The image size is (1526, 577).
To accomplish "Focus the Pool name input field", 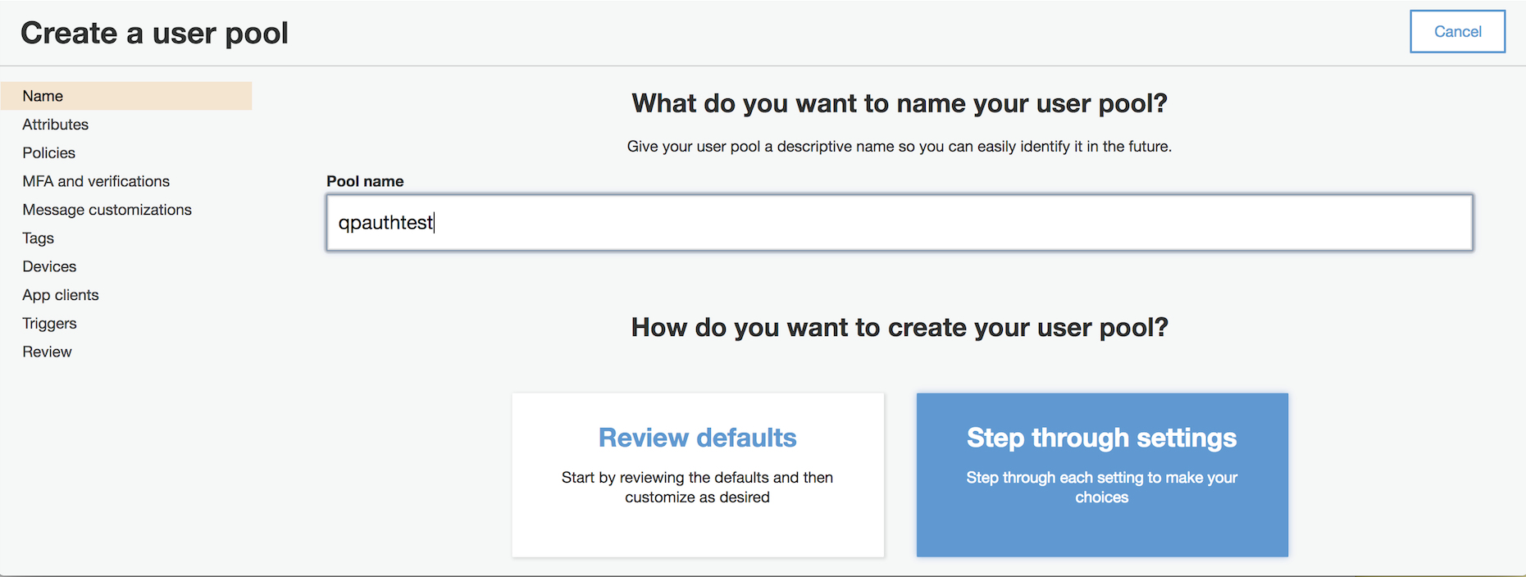I will point(900,222).
